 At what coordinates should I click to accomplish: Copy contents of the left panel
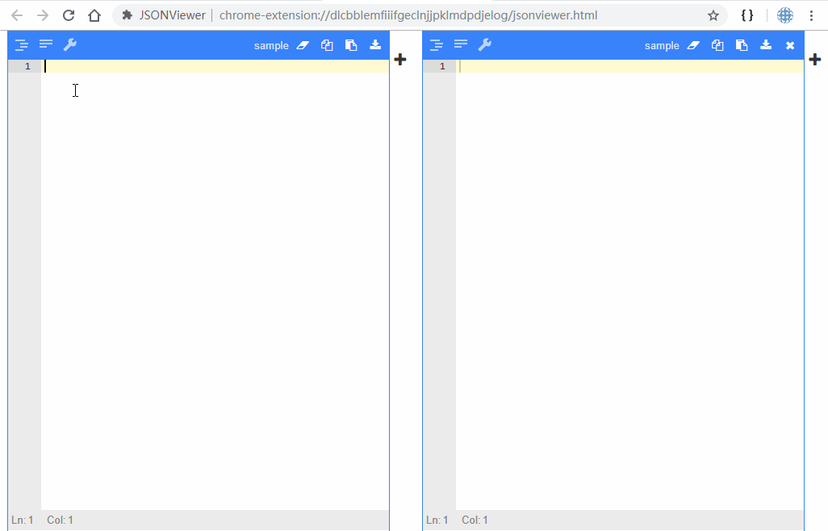[327, 45]
